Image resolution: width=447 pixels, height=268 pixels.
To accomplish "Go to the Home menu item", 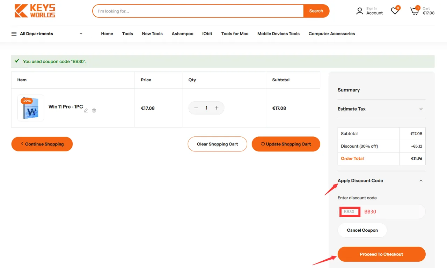I will coord(107,34).
